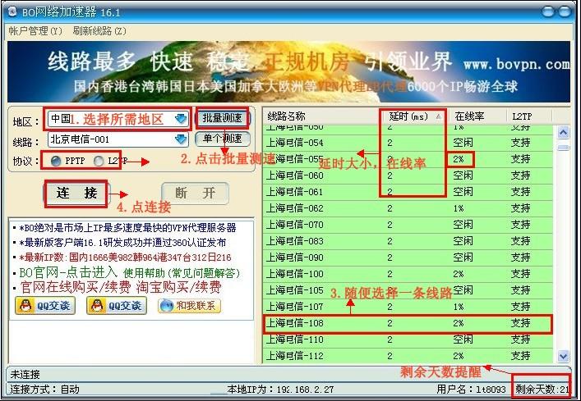581x401 pixels.
Task: Click the 单个测速 button
Action: coord(223,139)
